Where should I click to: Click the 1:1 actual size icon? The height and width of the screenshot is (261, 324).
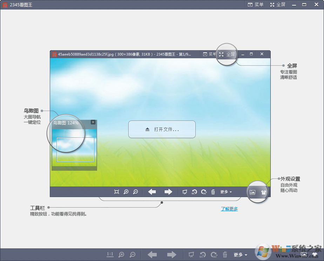click(x=110, y=255)
